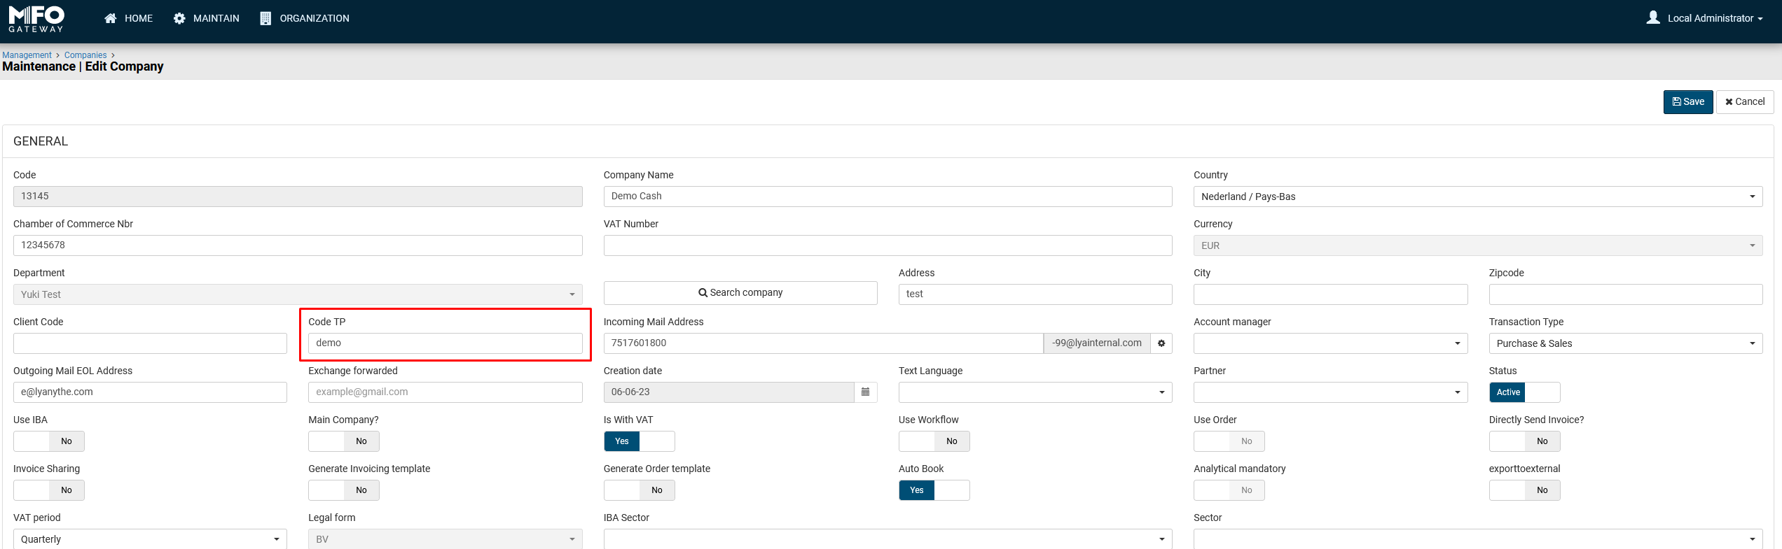The height and width of the screenshot is (549, 1782).
Task: Click the Local Administrator user icon
Action: point(1653,18)
